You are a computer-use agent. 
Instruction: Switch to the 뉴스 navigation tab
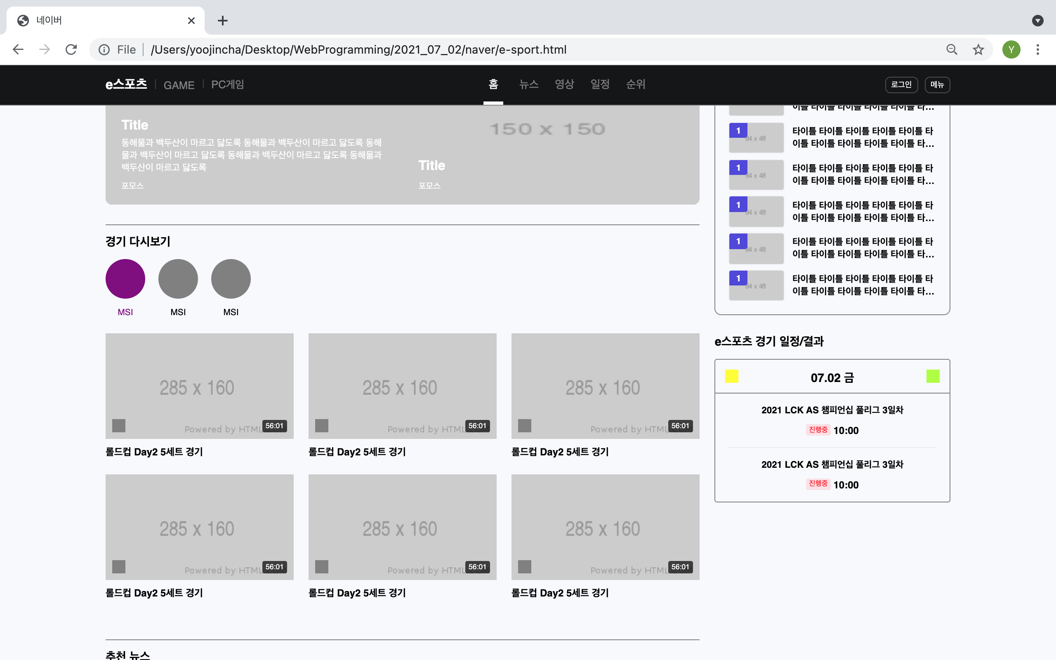(528, 84)
